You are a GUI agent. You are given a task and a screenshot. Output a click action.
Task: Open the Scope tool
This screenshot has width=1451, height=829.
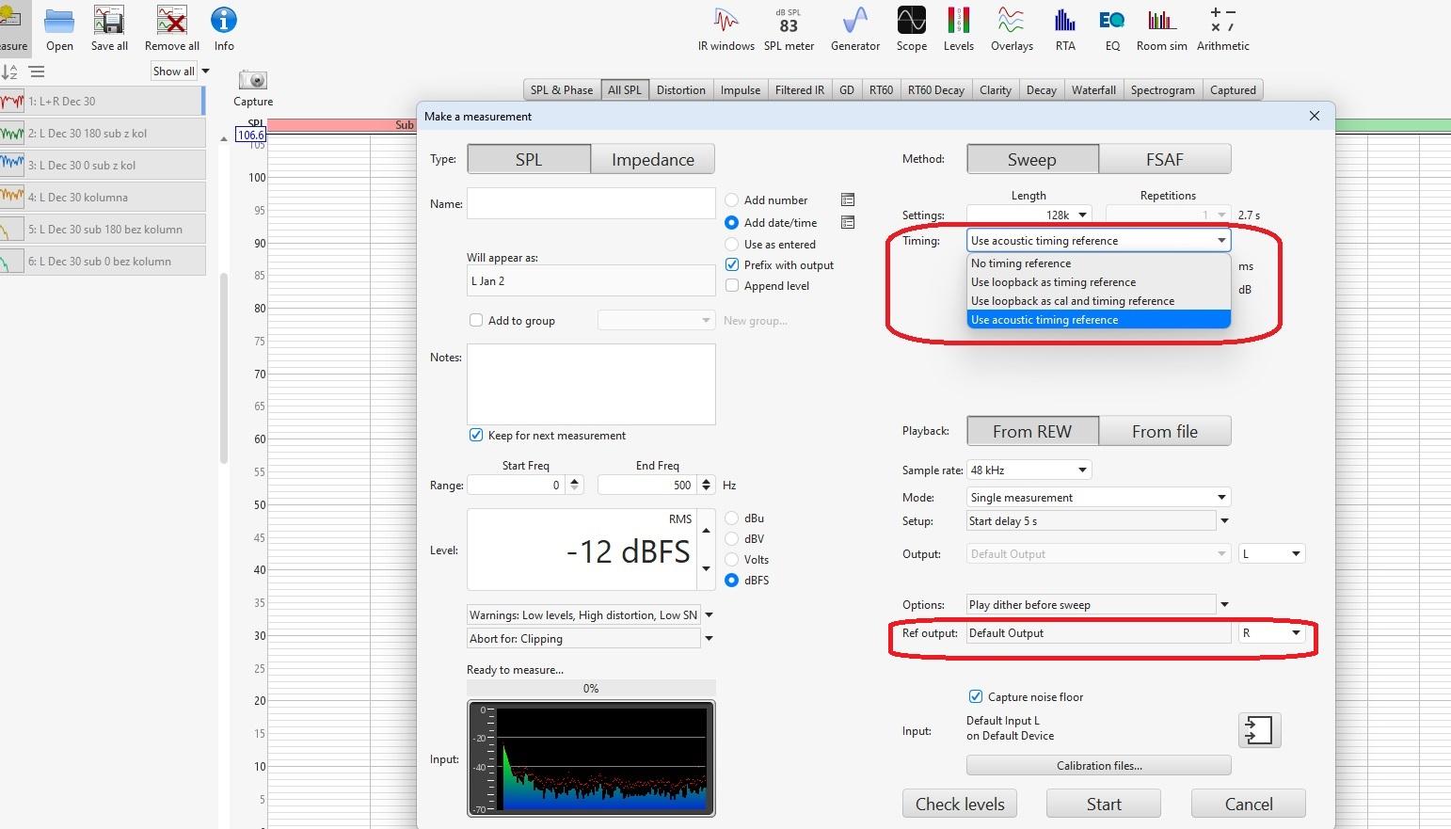911,28
